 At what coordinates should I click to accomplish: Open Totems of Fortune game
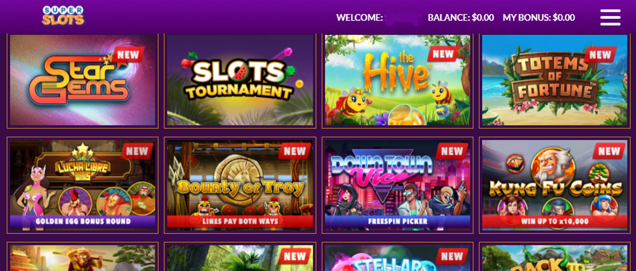click(555, 80)
